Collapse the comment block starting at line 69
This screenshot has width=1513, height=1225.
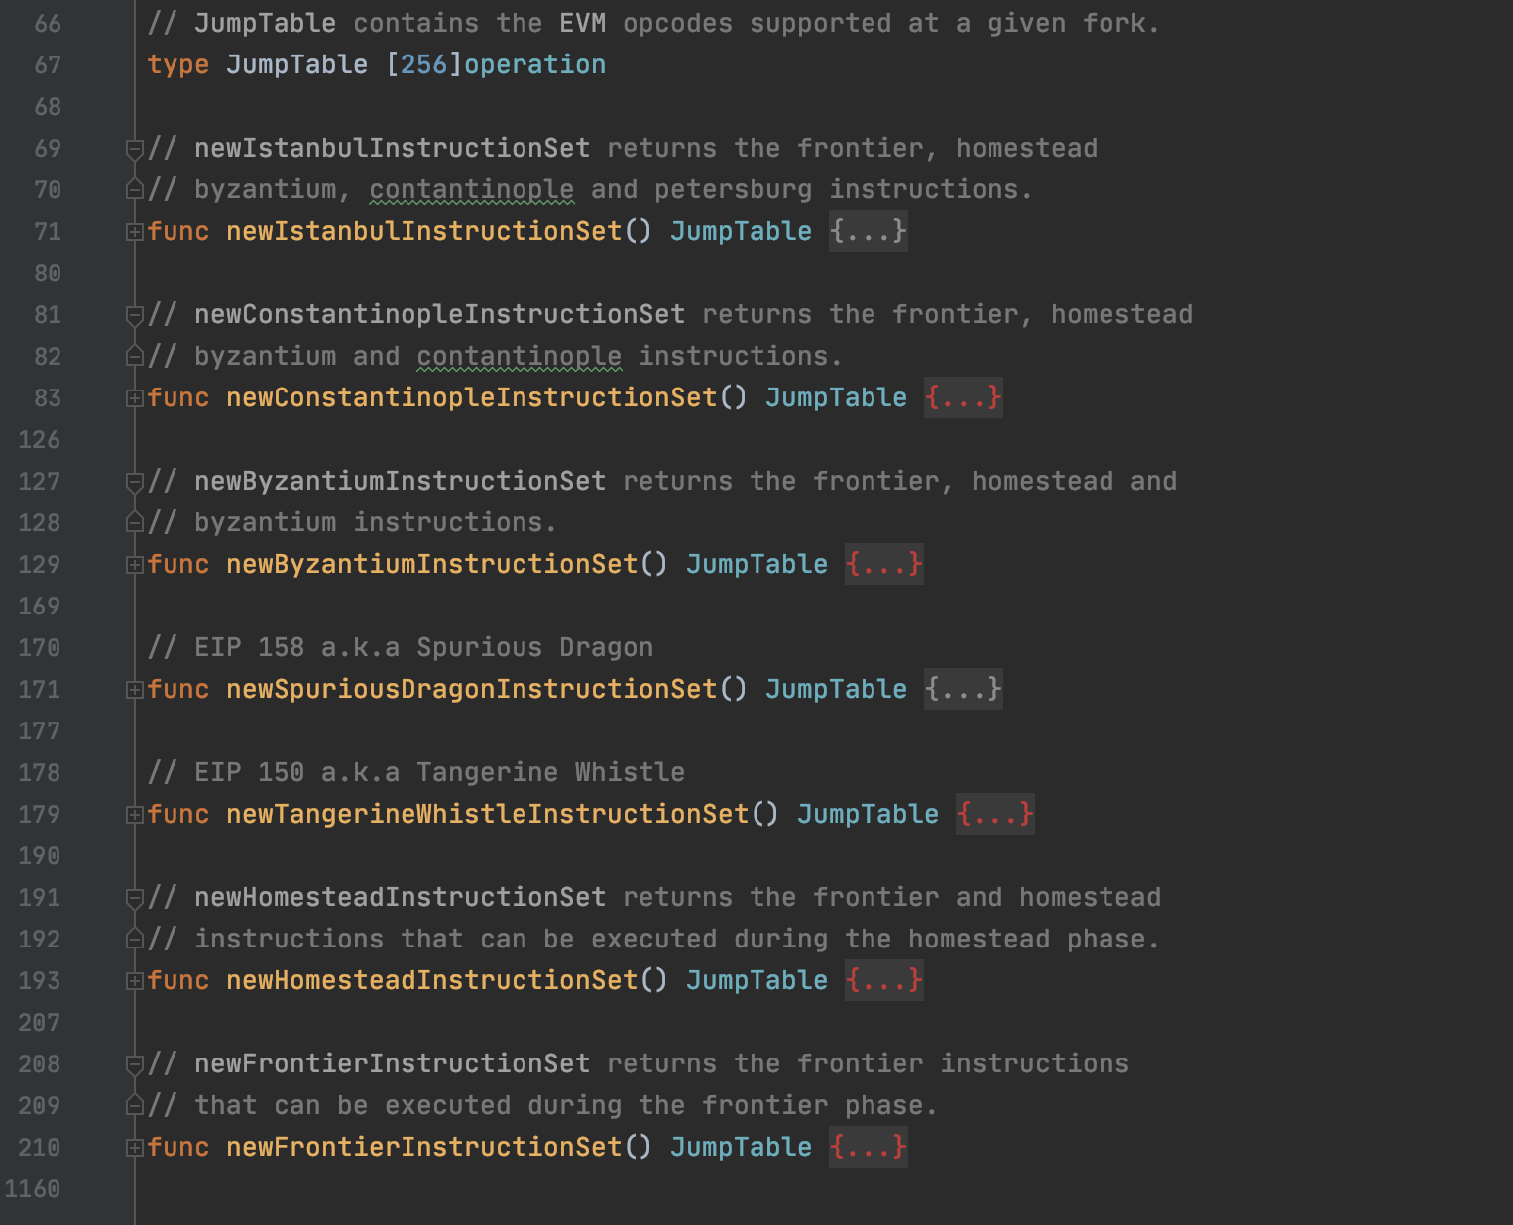pos(134,149)
